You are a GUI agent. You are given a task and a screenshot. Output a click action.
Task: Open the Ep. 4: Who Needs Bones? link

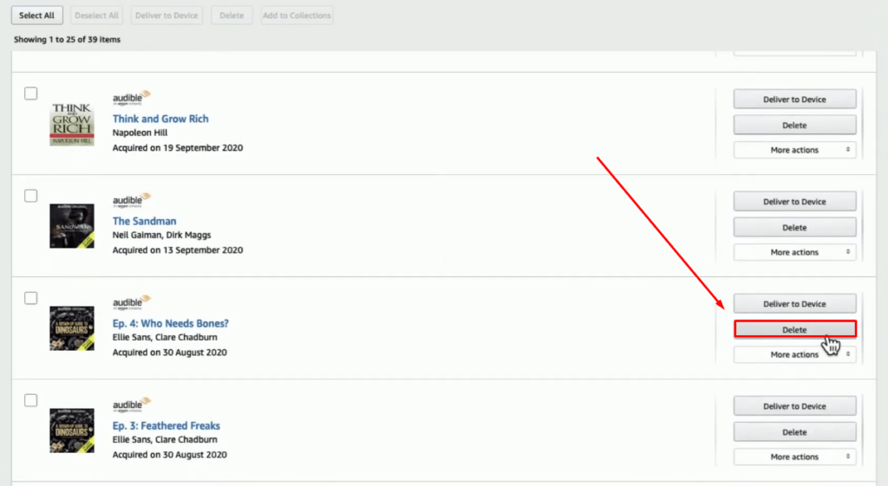(171, 324)
